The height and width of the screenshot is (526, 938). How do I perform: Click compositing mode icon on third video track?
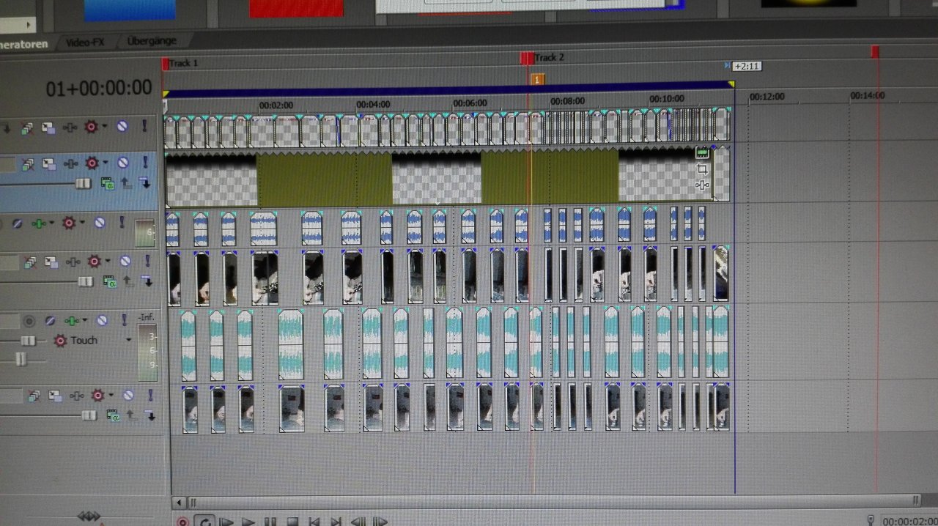tap(110, 281)
